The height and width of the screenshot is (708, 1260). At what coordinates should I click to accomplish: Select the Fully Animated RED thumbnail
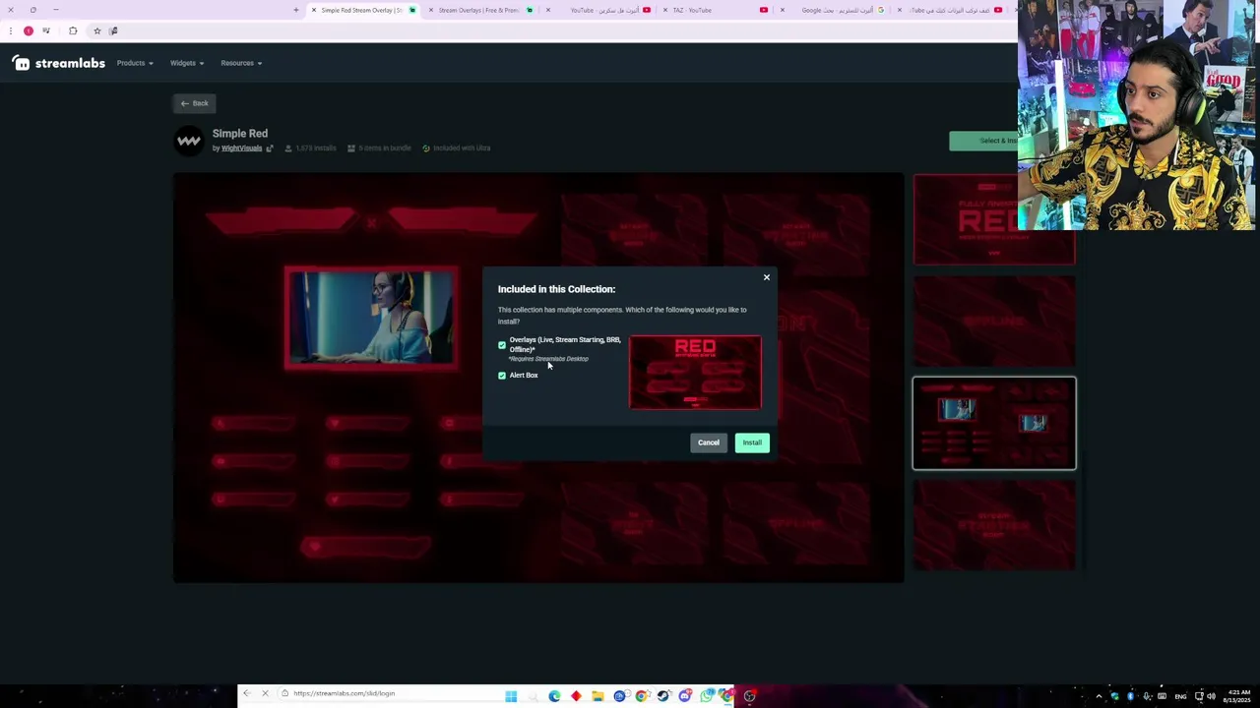(x=994, y=219)
